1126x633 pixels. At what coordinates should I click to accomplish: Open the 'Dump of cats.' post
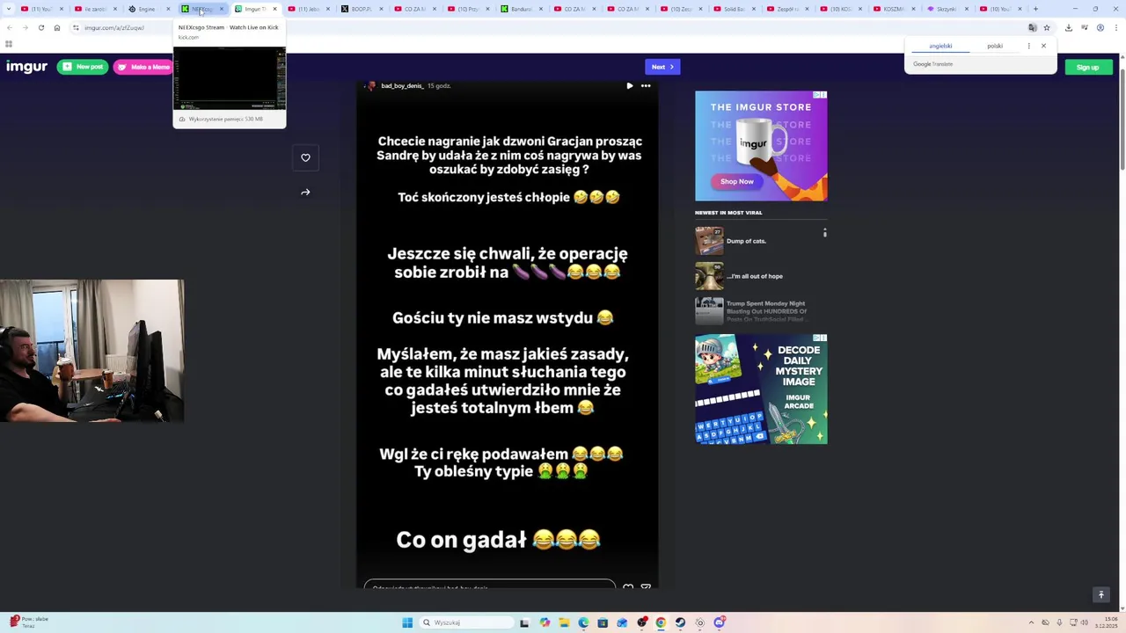click(746, 241)
